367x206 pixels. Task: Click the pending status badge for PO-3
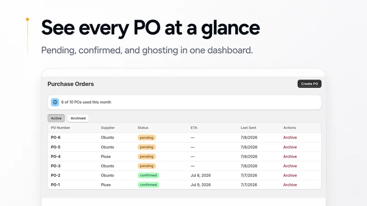[146, 166]
